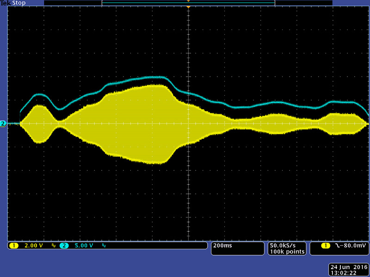Click the cyan channel 2 badge
The width and height of the screenshot is (370, 277).
(64, 246)
